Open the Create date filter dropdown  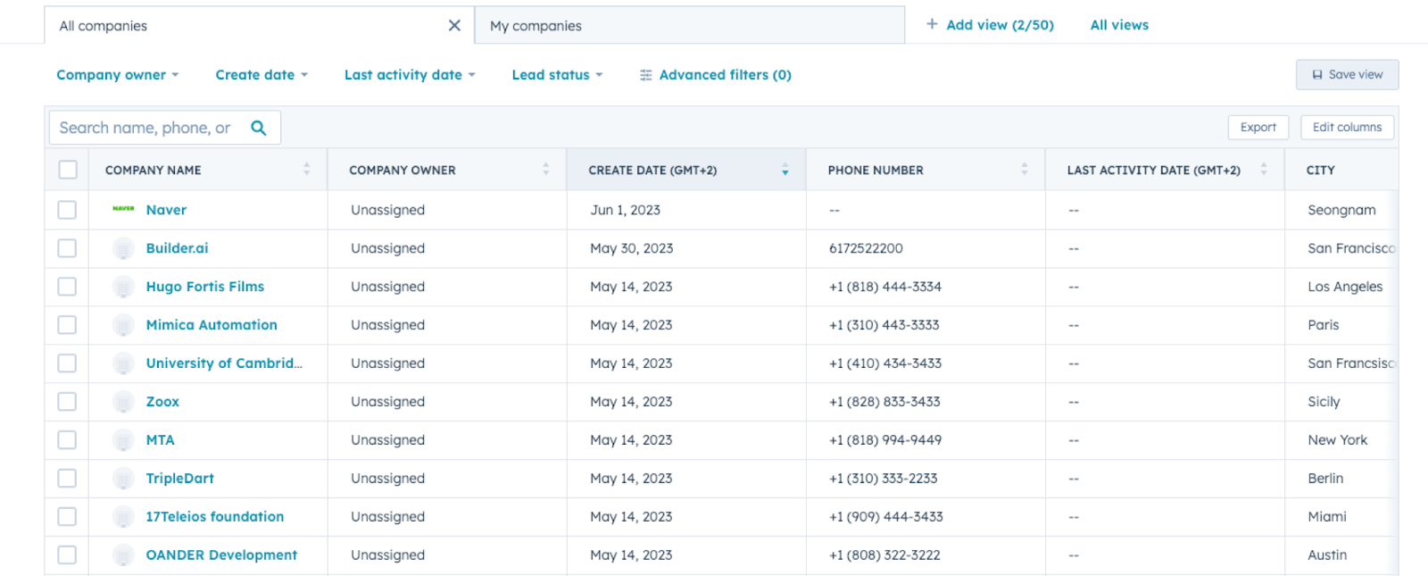(262, 75)
